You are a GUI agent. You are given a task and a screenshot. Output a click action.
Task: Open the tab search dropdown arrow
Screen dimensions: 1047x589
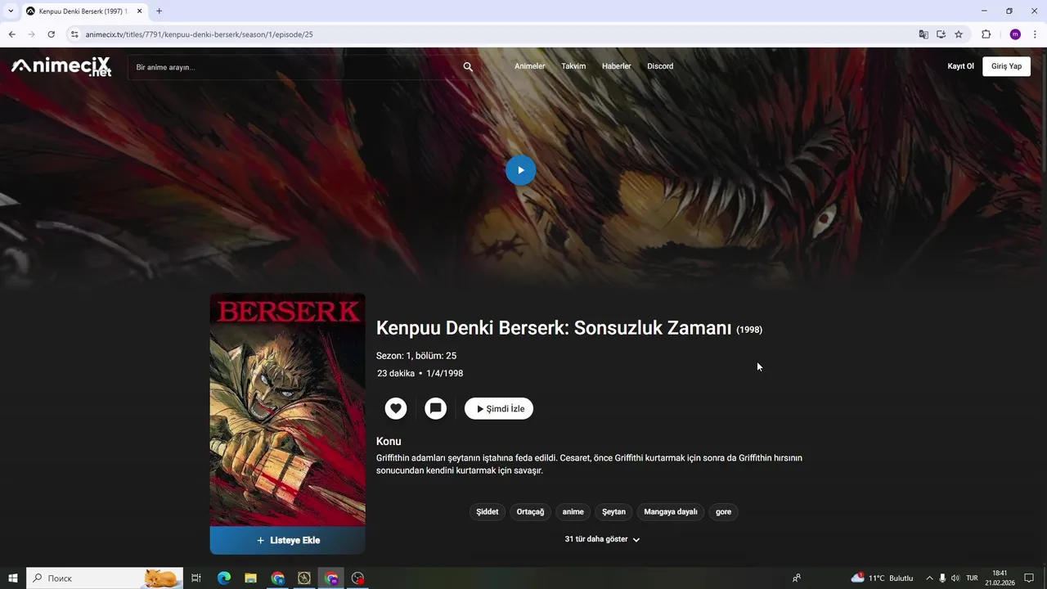point(11,11)
